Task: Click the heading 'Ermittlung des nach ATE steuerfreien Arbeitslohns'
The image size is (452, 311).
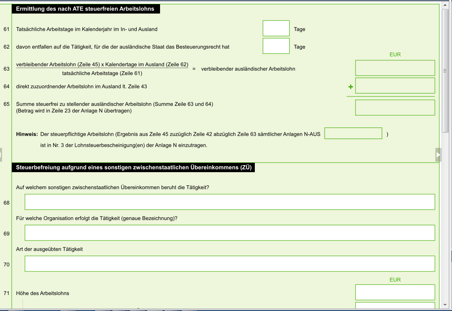Action: 85,9
